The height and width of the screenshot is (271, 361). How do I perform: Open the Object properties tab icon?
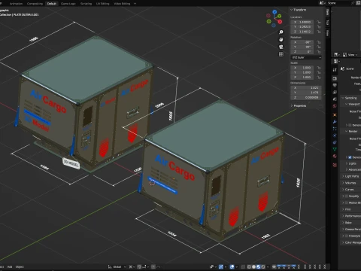click(x=335, y=114)
